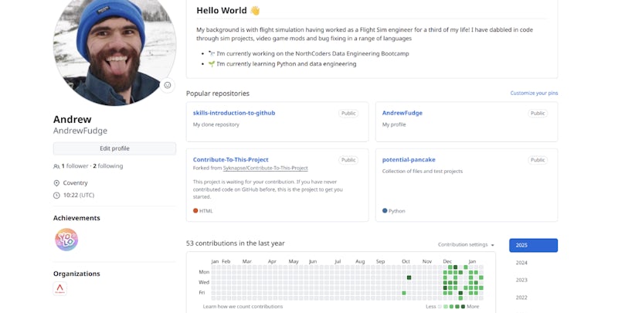Click the red HTML language dot
Viewport: 618px width, 313px height.
point(195,210)
